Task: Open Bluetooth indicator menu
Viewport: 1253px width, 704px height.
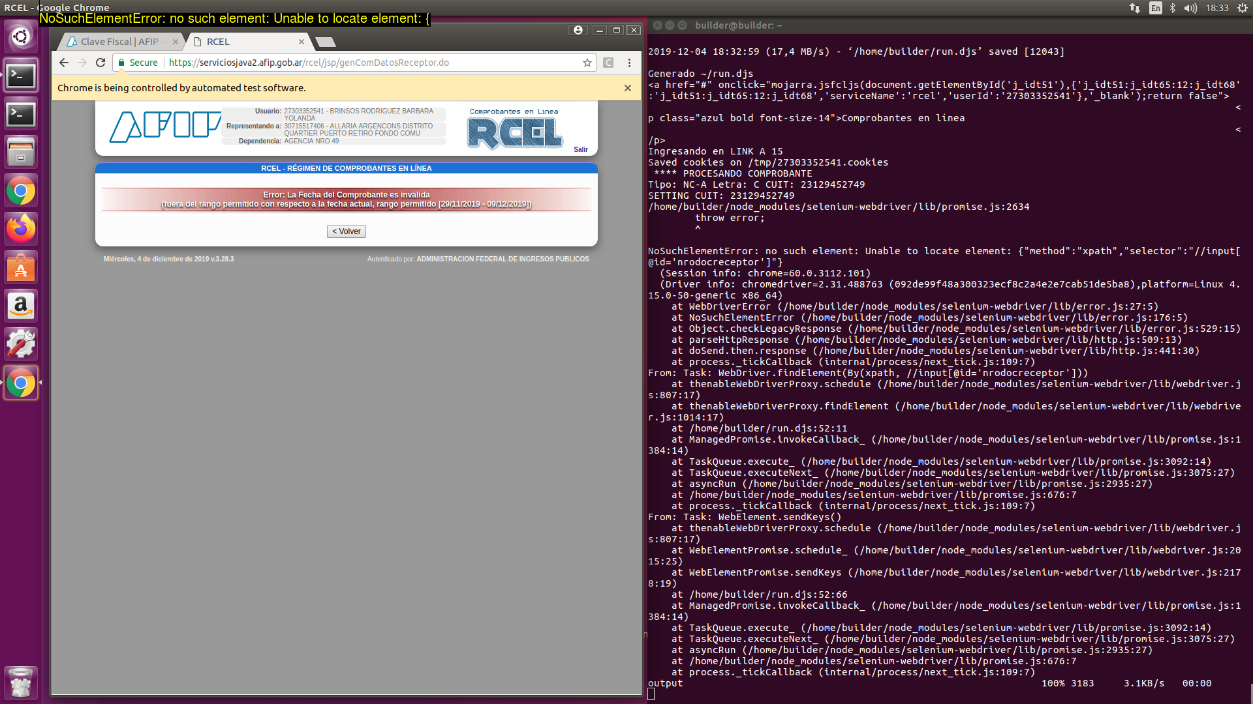Action: (x=1173, y=8)
